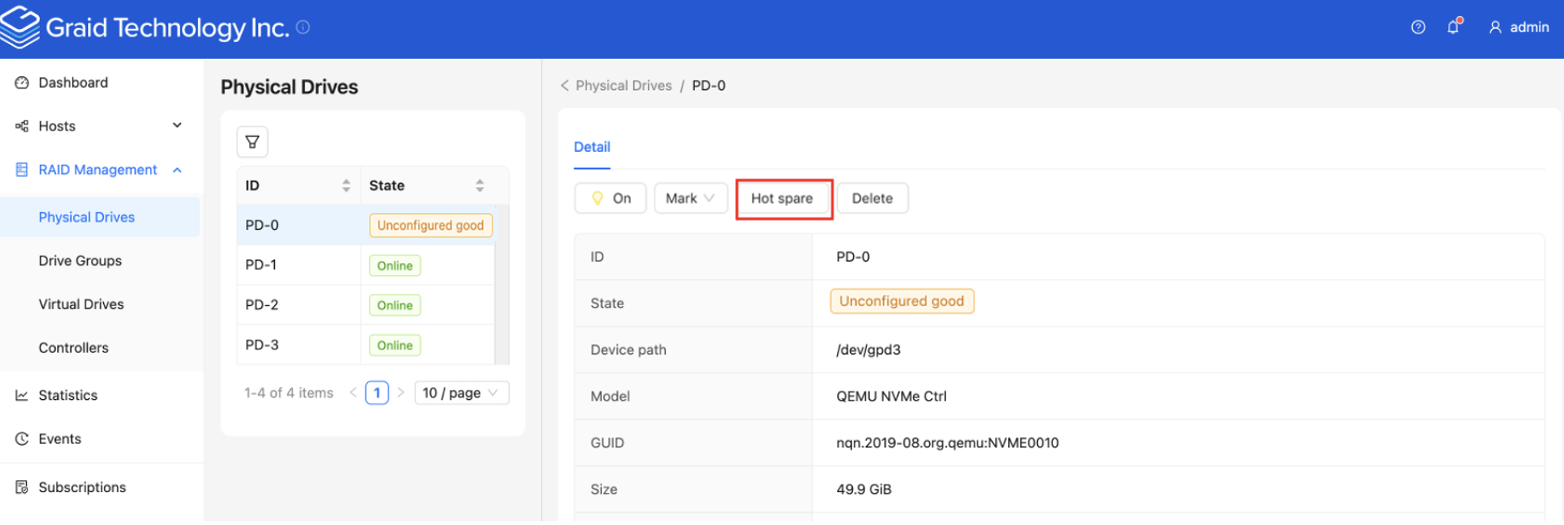Viewport: 1564px width, 525px height.
Task: Click the Events clock icon
Action: [21, 439]
